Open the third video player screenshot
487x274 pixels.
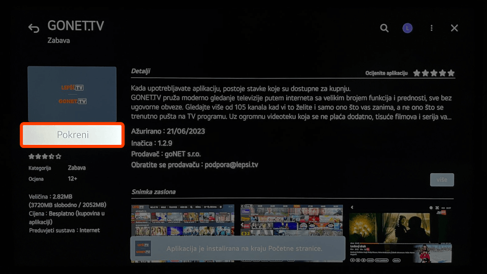click(401, 233)
